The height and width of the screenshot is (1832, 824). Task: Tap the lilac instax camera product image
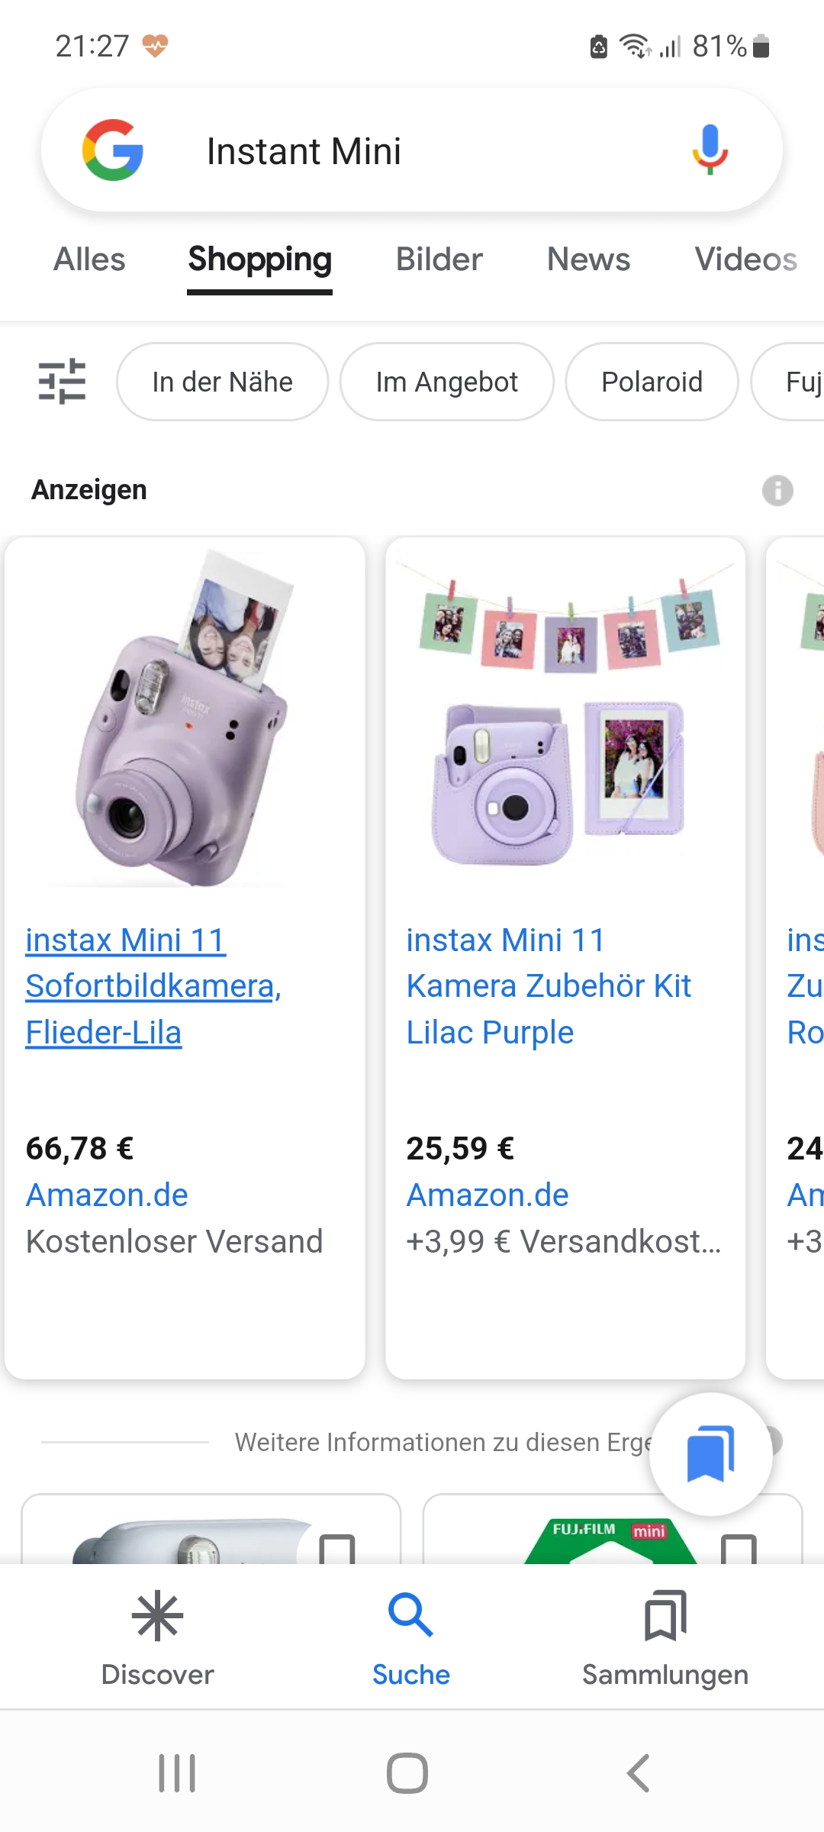click(184, 718)
